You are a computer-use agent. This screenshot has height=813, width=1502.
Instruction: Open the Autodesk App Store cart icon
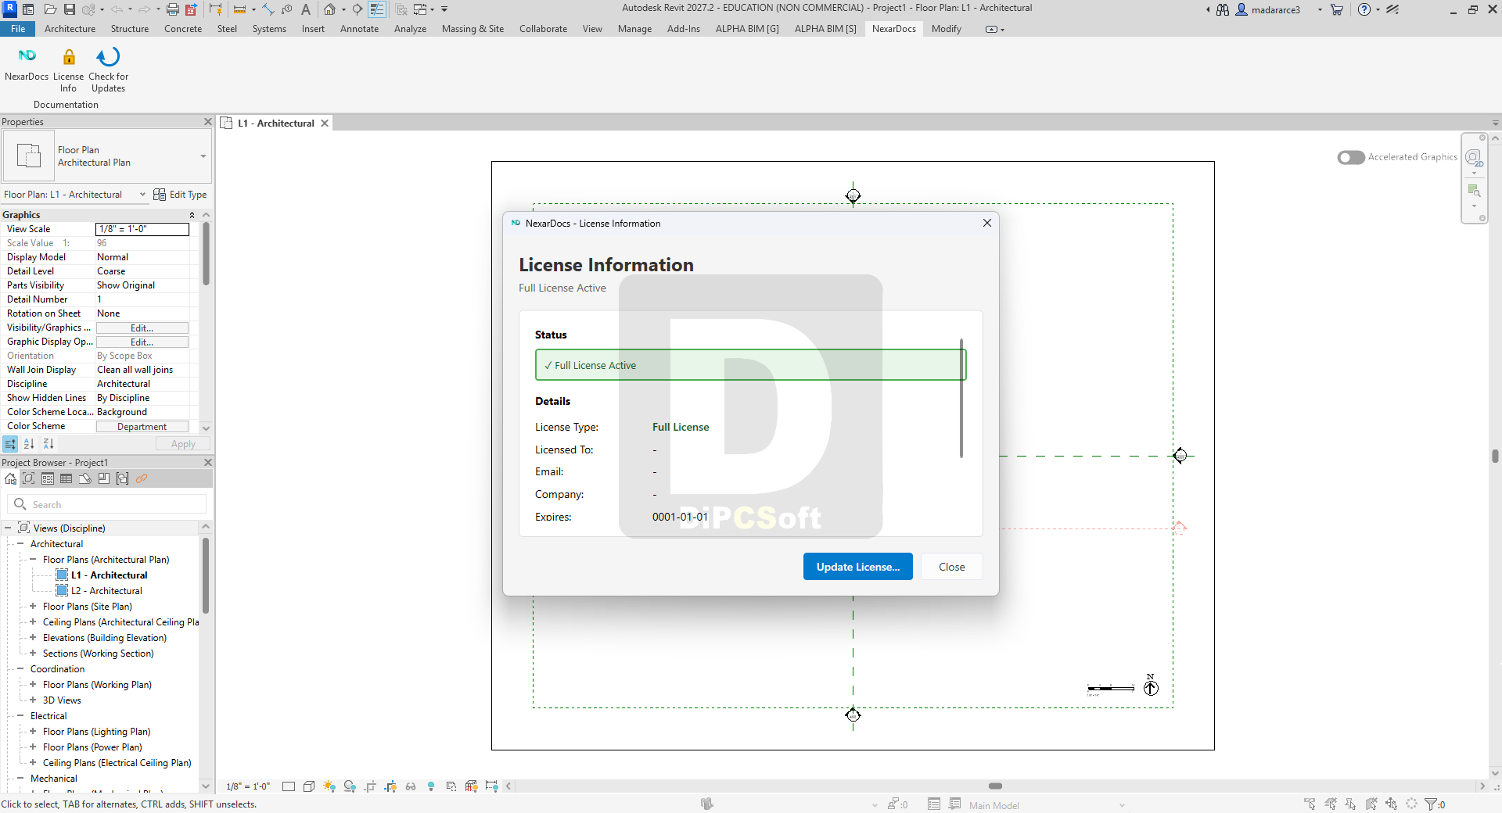1337,9
